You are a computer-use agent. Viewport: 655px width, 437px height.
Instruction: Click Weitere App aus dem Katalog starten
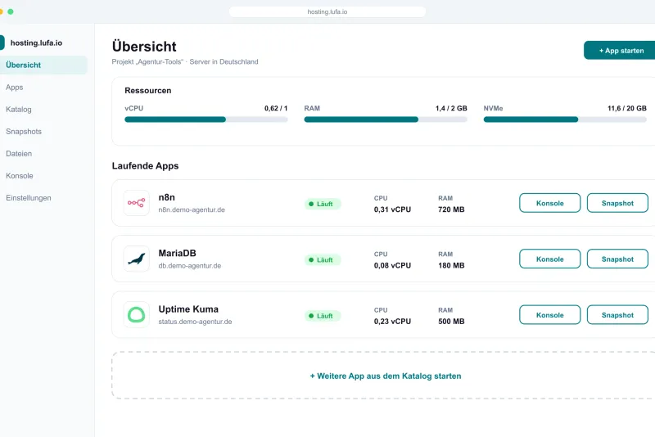coord(385,376)
